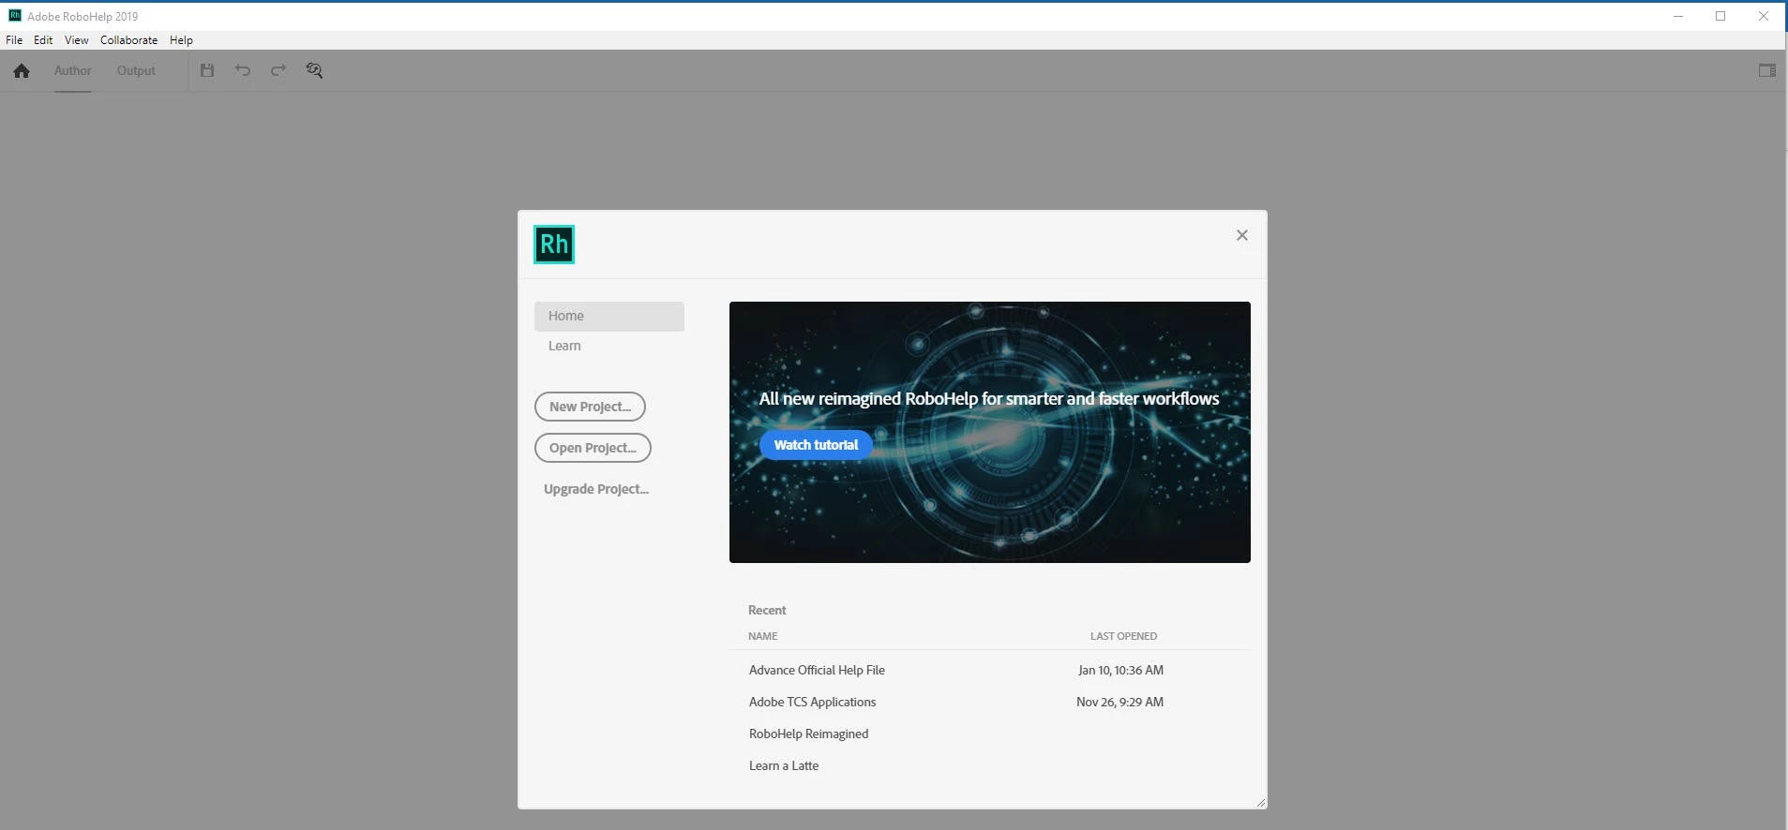Viewport: 1788px width, 830px height.
Task: Click the Undo arrow icon
Action: click(x=243, y=70)
